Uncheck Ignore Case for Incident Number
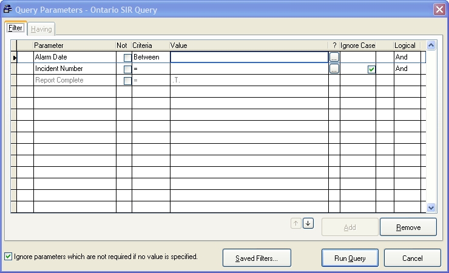The height and width of the screenshot is (273, 449). (371, 69)
